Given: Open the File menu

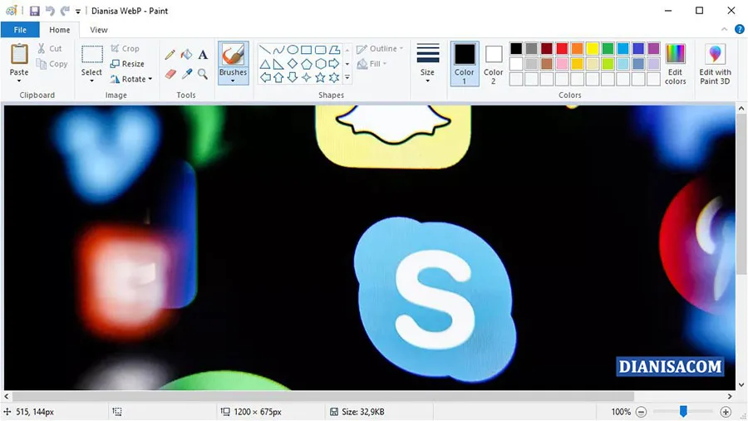Looking at the screenshot, I should click(20, 30).
